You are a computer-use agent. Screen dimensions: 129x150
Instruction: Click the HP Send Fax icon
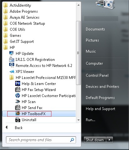pyautogui.click(x=18, y=108)
